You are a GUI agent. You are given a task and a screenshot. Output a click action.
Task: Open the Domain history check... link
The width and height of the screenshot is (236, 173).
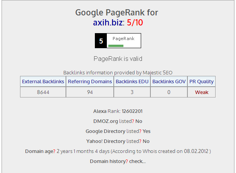(137, 161)
